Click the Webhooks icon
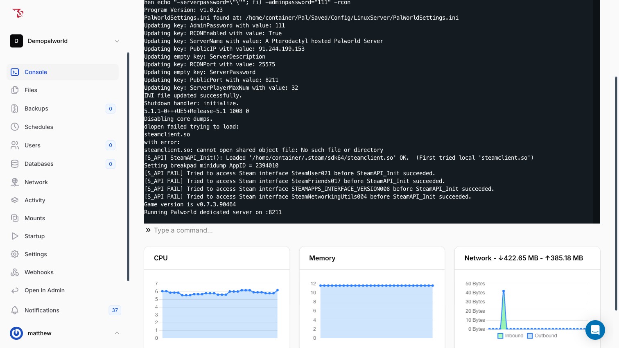 pyautogui.click(x=15, y=272)
